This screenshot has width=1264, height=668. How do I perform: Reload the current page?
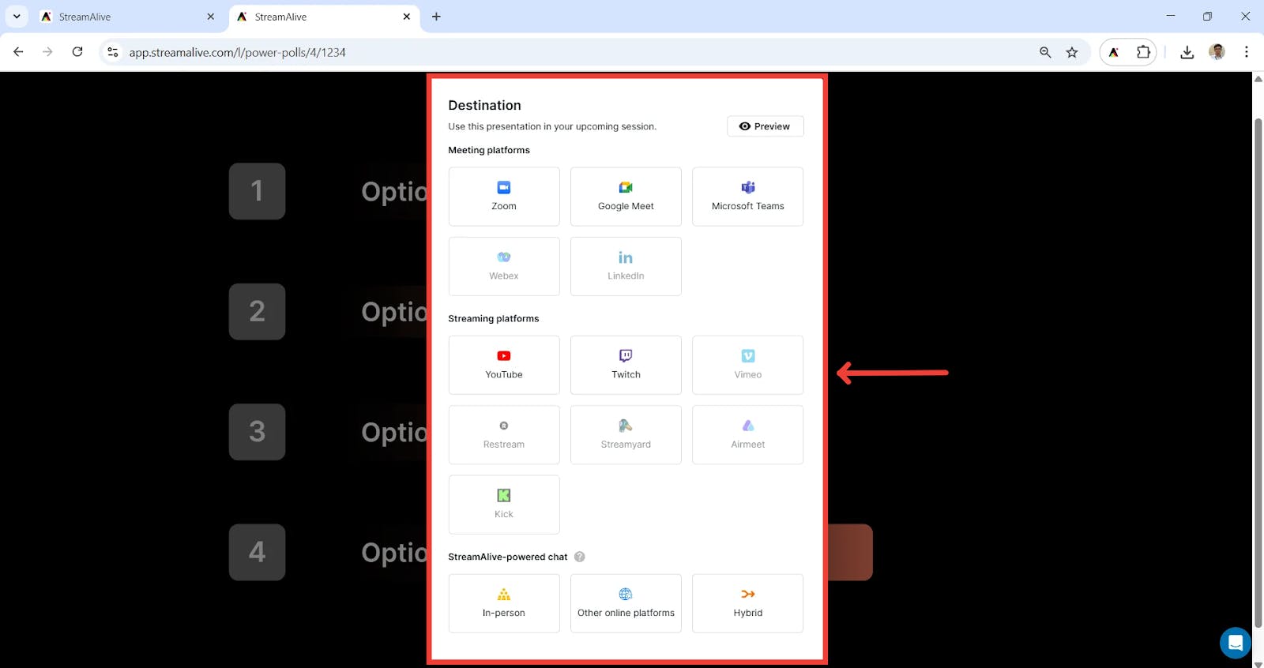point(77,52)
